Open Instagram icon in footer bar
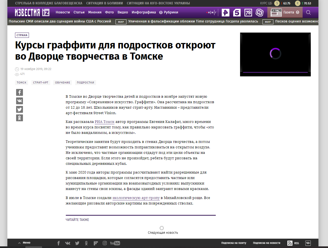 click(105, 243)
